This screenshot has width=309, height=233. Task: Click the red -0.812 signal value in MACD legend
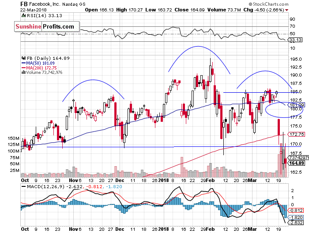pyautogui.click(x=94, y=187)
